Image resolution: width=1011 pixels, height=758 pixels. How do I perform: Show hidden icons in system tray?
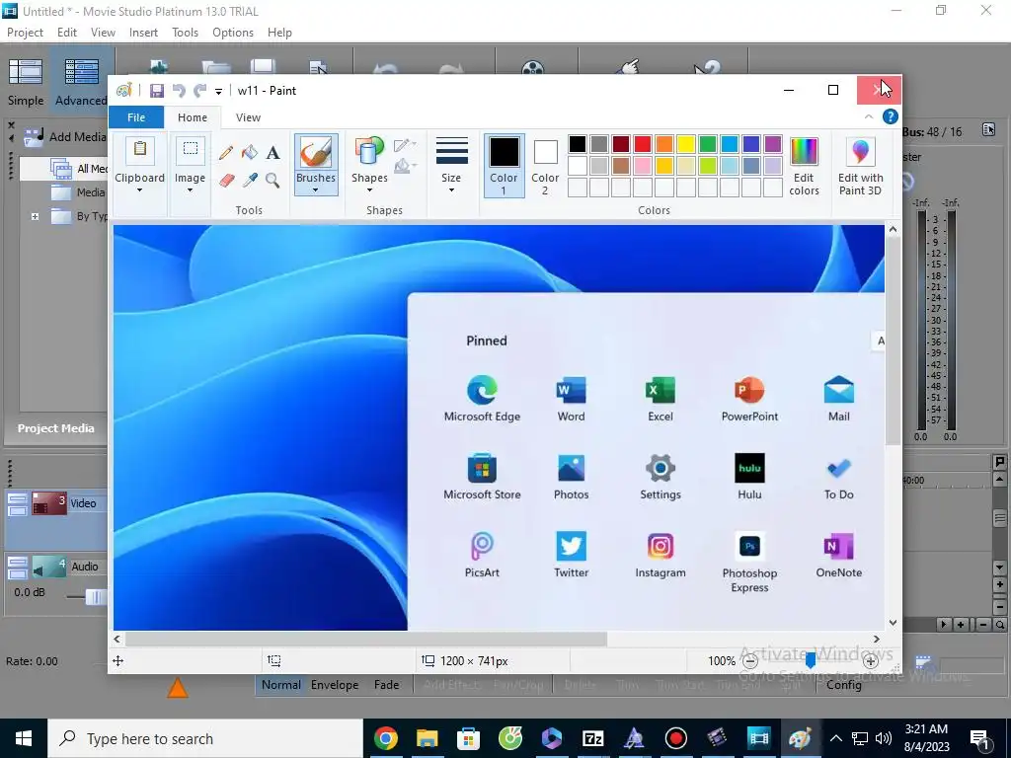[835, 738]
